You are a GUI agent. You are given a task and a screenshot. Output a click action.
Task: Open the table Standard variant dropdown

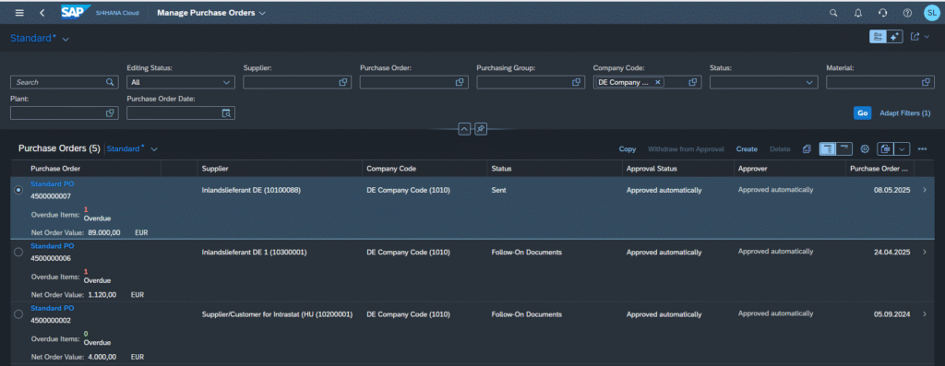tap(154, 149)
